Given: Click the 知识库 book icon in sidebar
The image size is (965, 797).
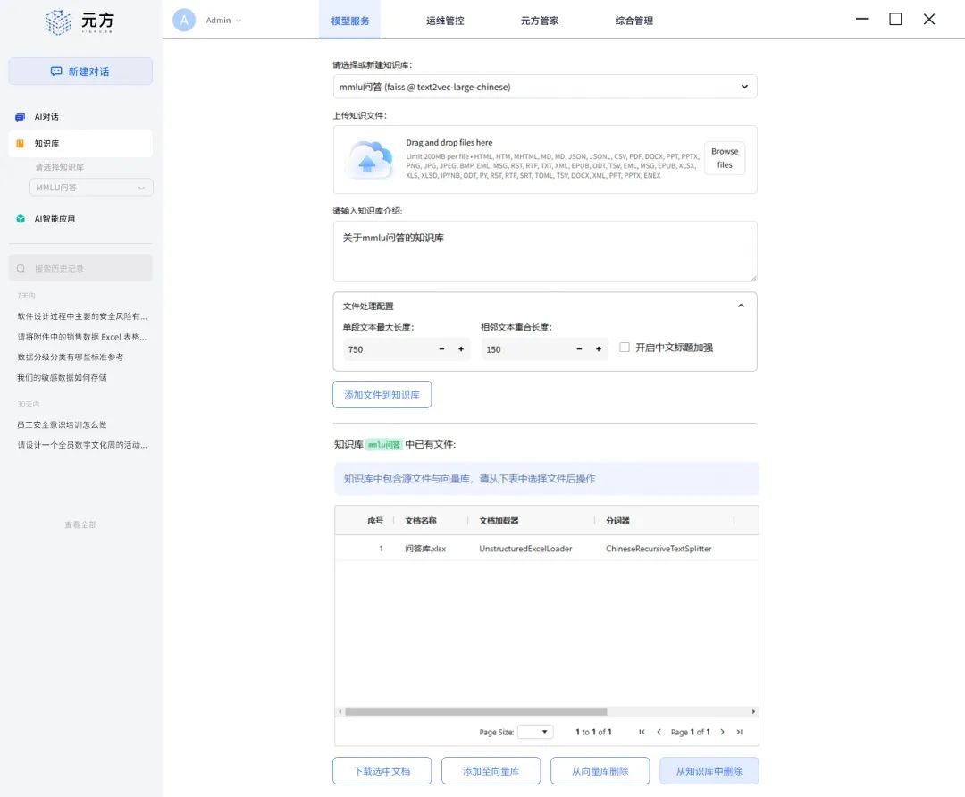Looking at the screenshot, I should 21,143.
